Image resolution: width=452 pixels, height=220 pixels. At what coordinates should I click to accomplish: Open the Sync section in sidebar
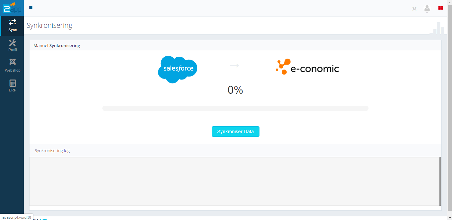coord(12,26)
